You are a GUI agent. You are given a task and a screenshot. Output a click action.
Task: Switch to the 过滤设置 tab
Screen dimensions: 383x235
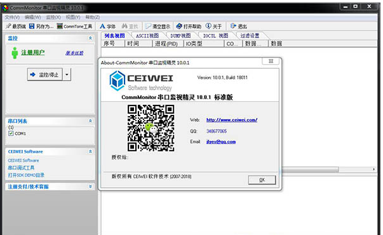point(250,36)
